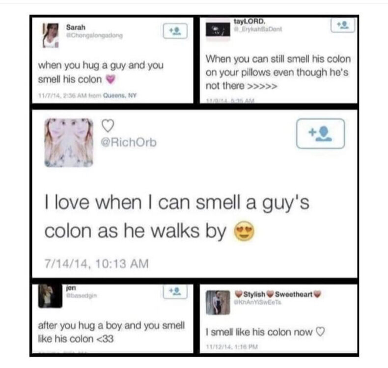Click the @KhAnYiSwEeTs handle
The height and width of the screenshot is (368, 388).
click(258, 302)
